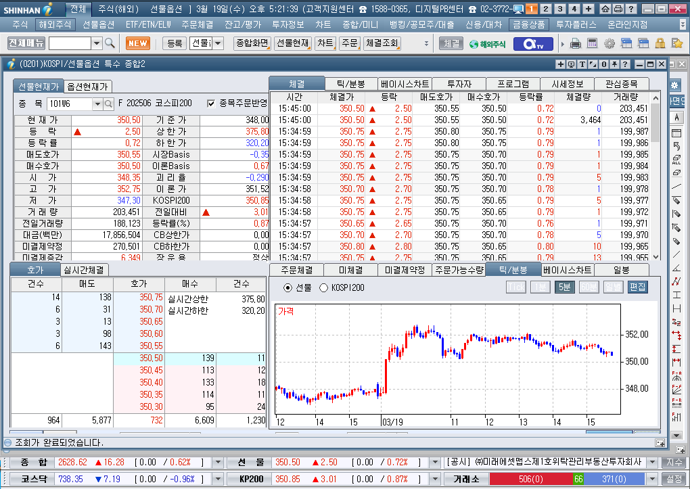This screenshot has height=489, width=690.
Task: Switch to virtual screen 2
Action: (x=546, y=9)
